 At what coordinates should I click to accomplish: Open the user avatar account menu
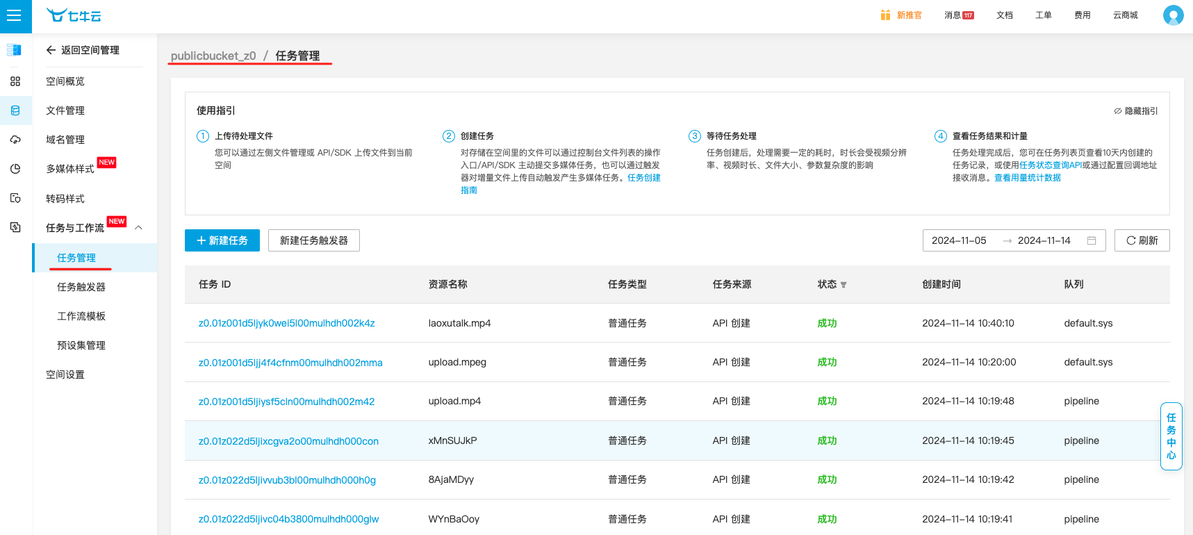pos(1174,15)
